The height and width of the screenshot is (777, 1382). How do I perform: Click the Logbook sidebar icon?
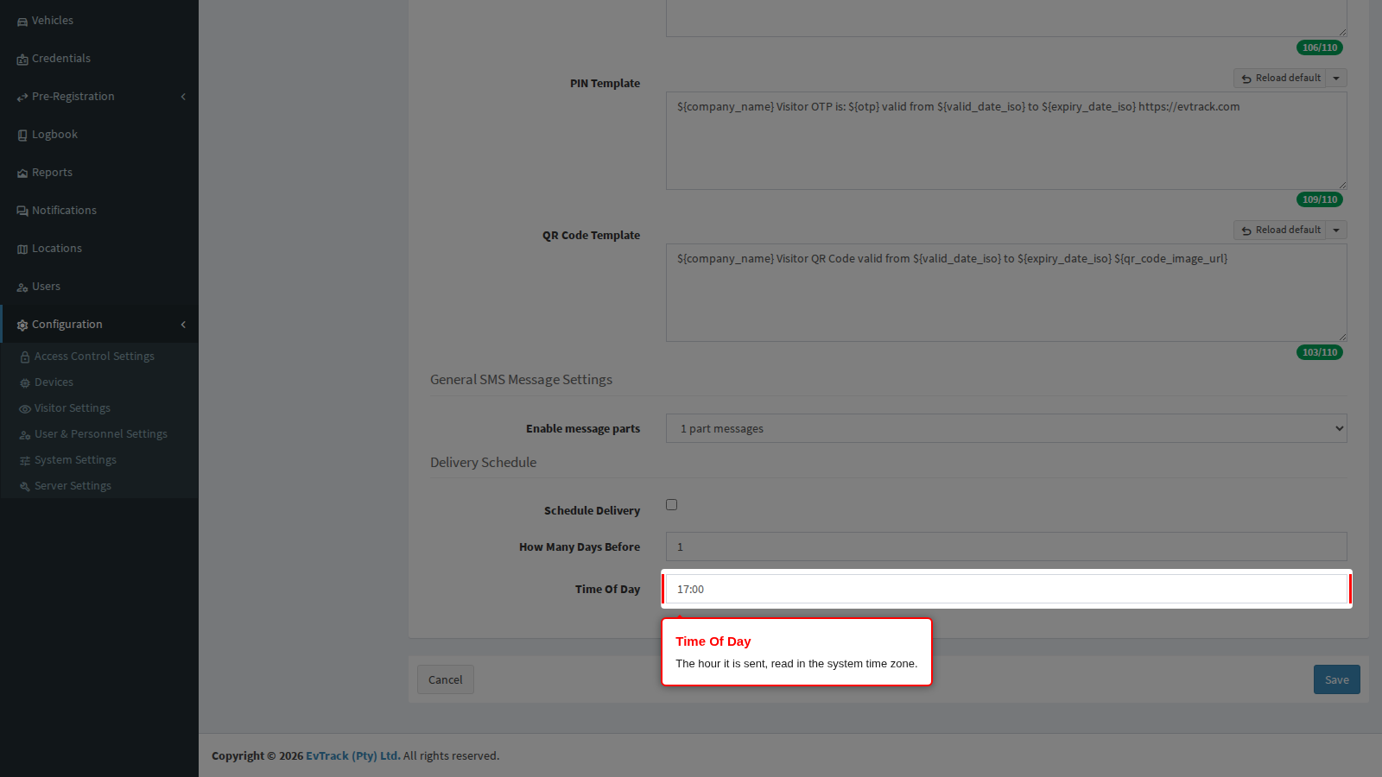pos(22,136)
